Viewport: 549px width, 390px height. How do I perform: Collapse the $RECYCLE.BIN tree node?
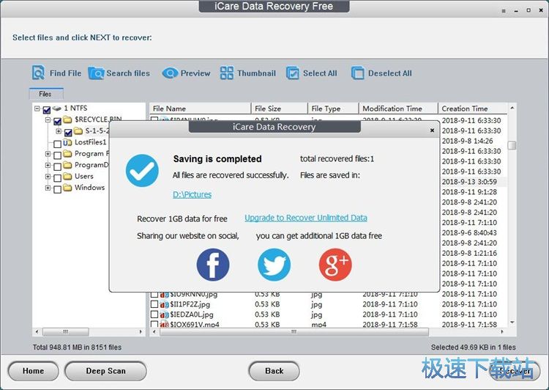(x=48, y=119)
